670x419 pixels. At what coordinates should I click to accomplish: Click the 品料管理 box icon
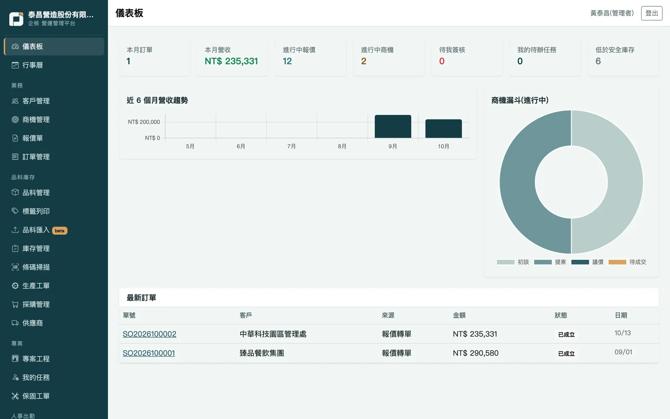(15, 192)
